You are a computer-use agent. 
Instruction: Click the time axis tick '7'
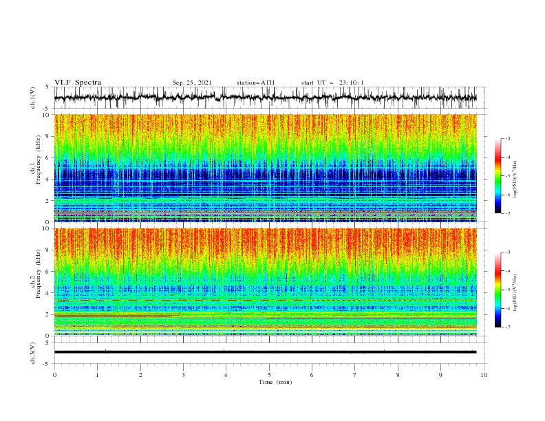[355, 375]
